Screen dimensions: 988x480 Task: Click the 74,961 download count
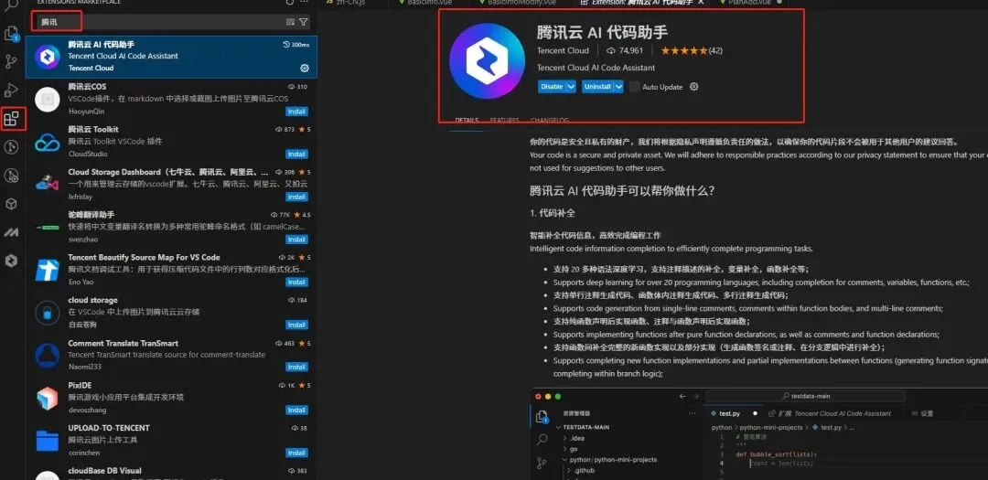coord(625,51)
